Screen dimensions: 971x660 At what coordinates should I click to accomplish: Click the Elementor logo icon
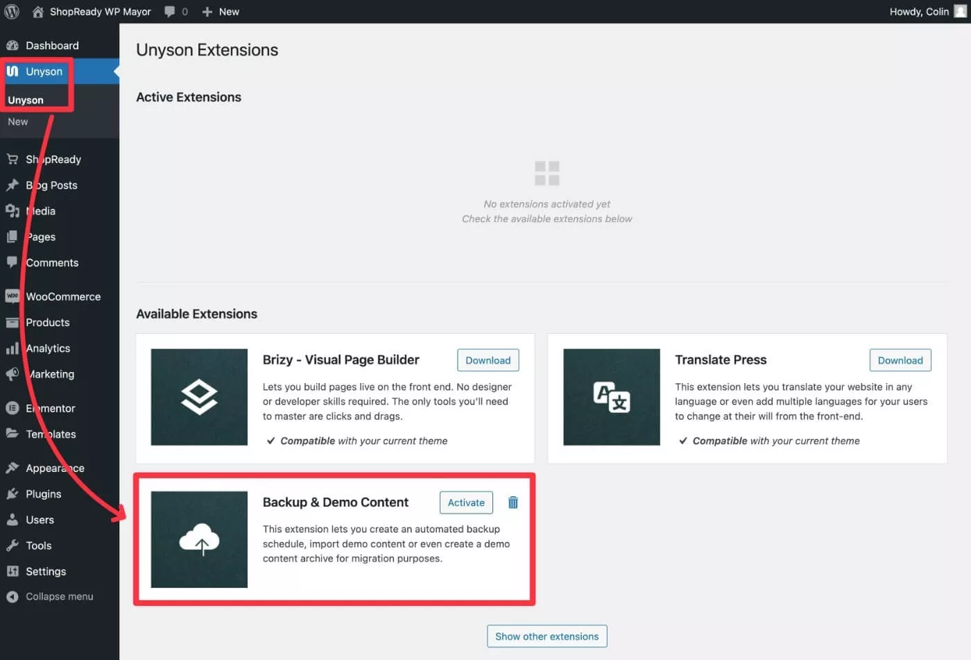(x=12, y=408)
